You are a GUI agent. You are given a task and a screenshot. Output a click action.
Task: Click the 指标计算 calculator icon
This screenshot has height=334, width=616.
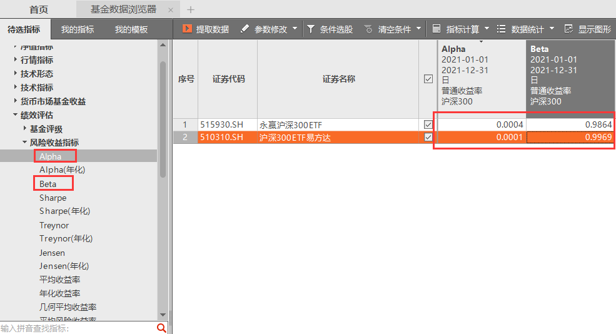pyautogui.click(x=437, y=29)
